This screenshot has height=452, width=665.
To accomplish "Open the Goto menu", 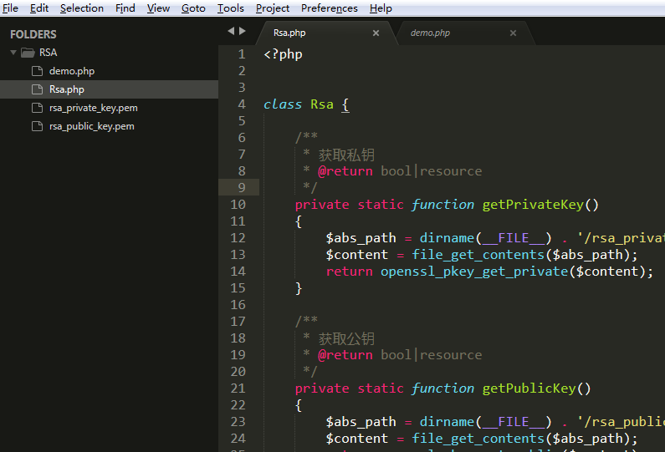I will click(193, 8).
